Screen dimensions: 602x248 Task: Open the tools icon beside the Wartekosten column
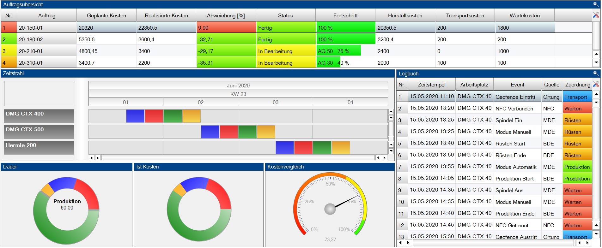coord(596,15)
